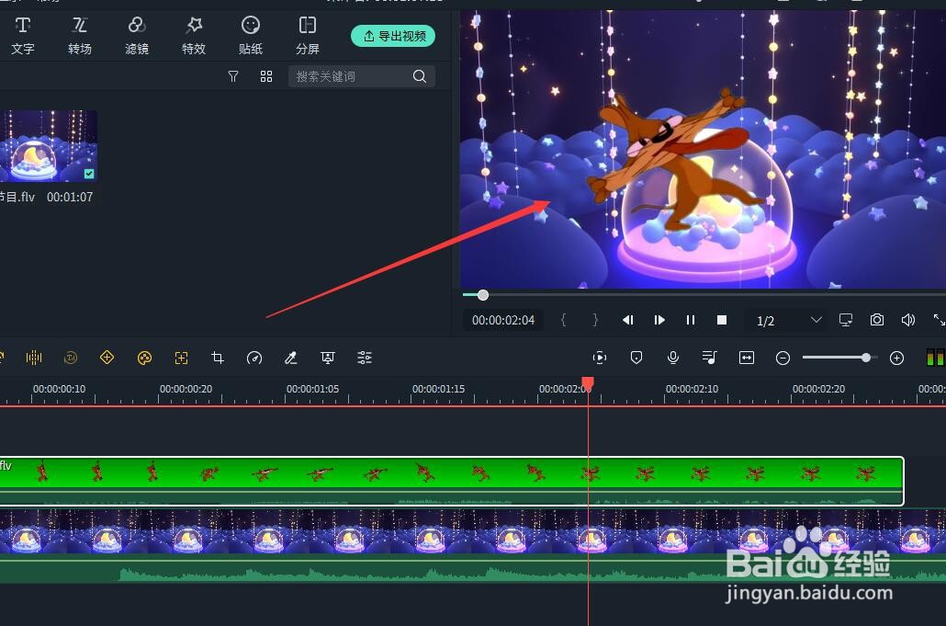Set mark-out point with right brace
This screenshot has width=946, height=626.
pyautogui.click(x=595, y=320)
